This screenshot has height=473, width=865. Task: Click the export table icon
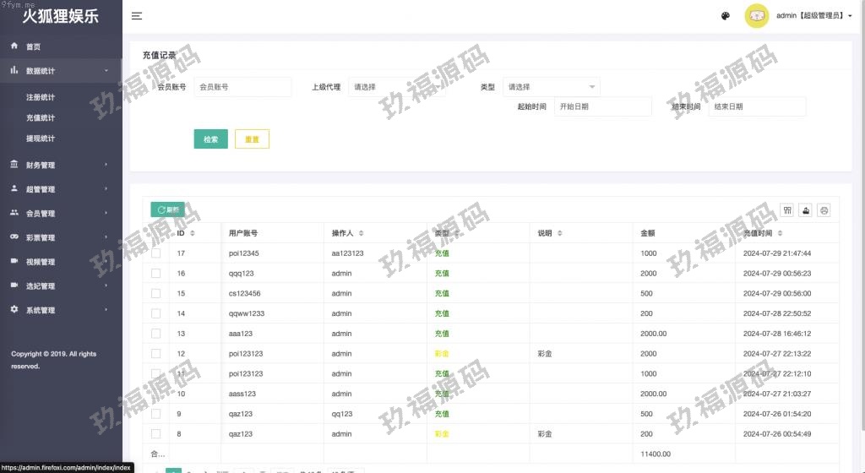pos(806,210)
